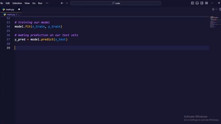Toggle the secondary side bar layout icon

[x=202, y=3]
